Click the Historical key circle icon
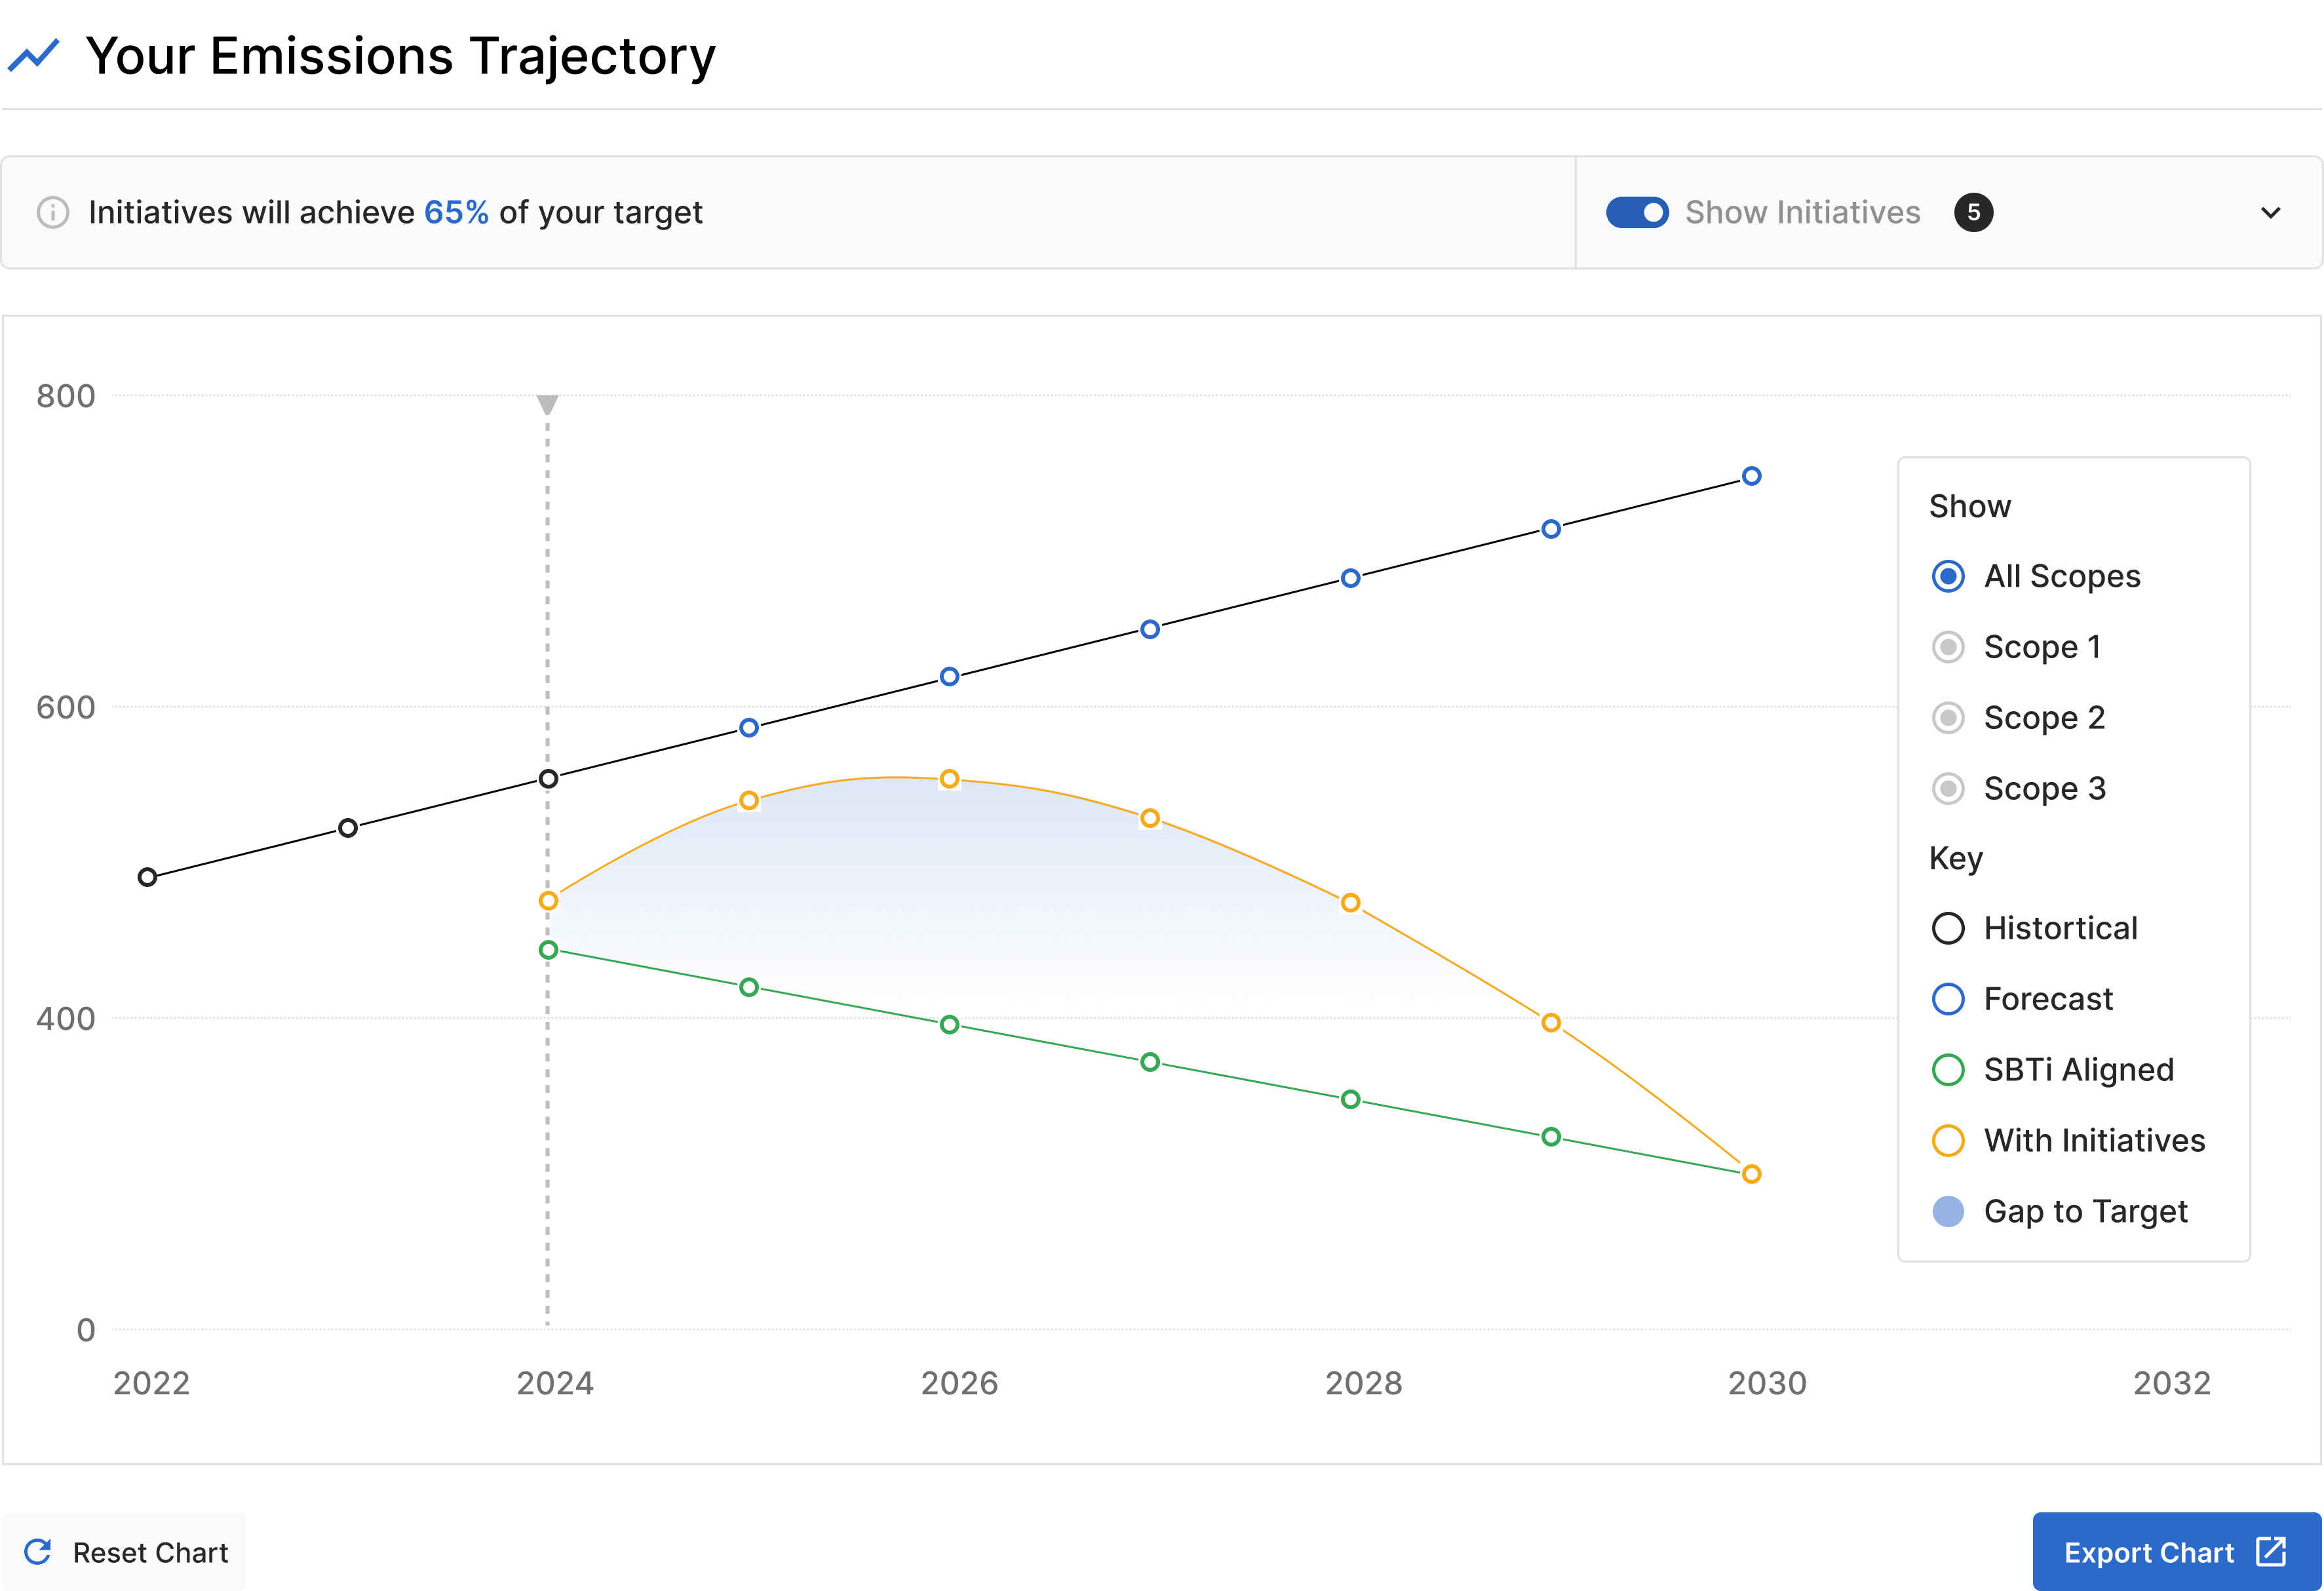 (1947, 928)
